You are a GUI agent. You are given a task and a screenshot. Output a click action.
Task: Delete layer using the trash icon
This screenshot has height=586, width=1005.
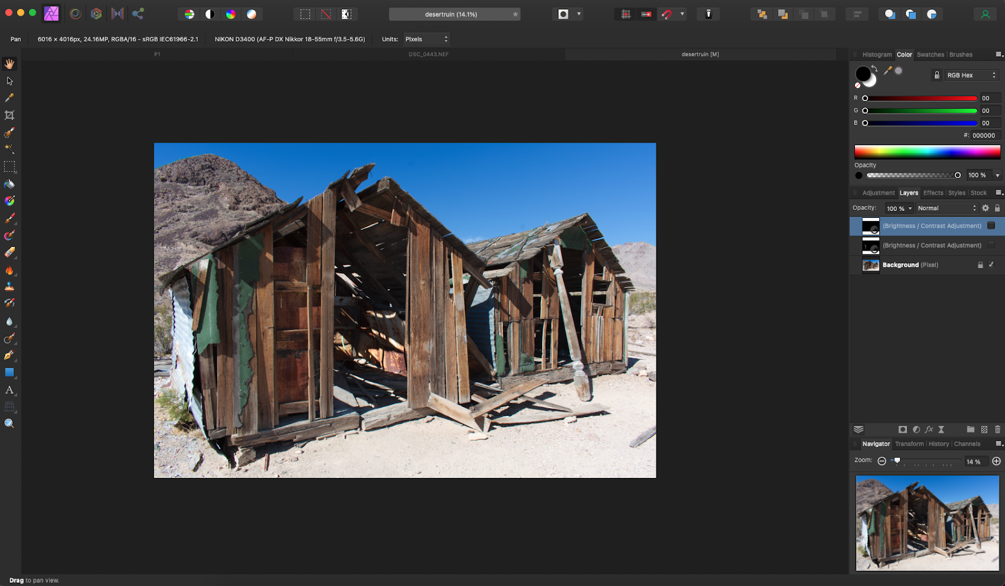coord(997,430)
